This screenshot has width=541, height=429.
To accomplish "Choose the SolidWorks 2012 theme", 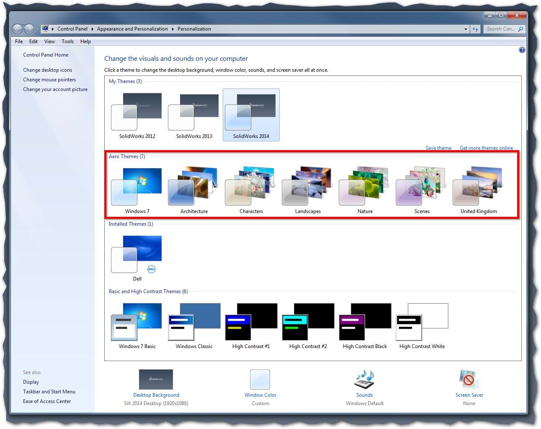I will pyautogui.click(x=137, y=112).
